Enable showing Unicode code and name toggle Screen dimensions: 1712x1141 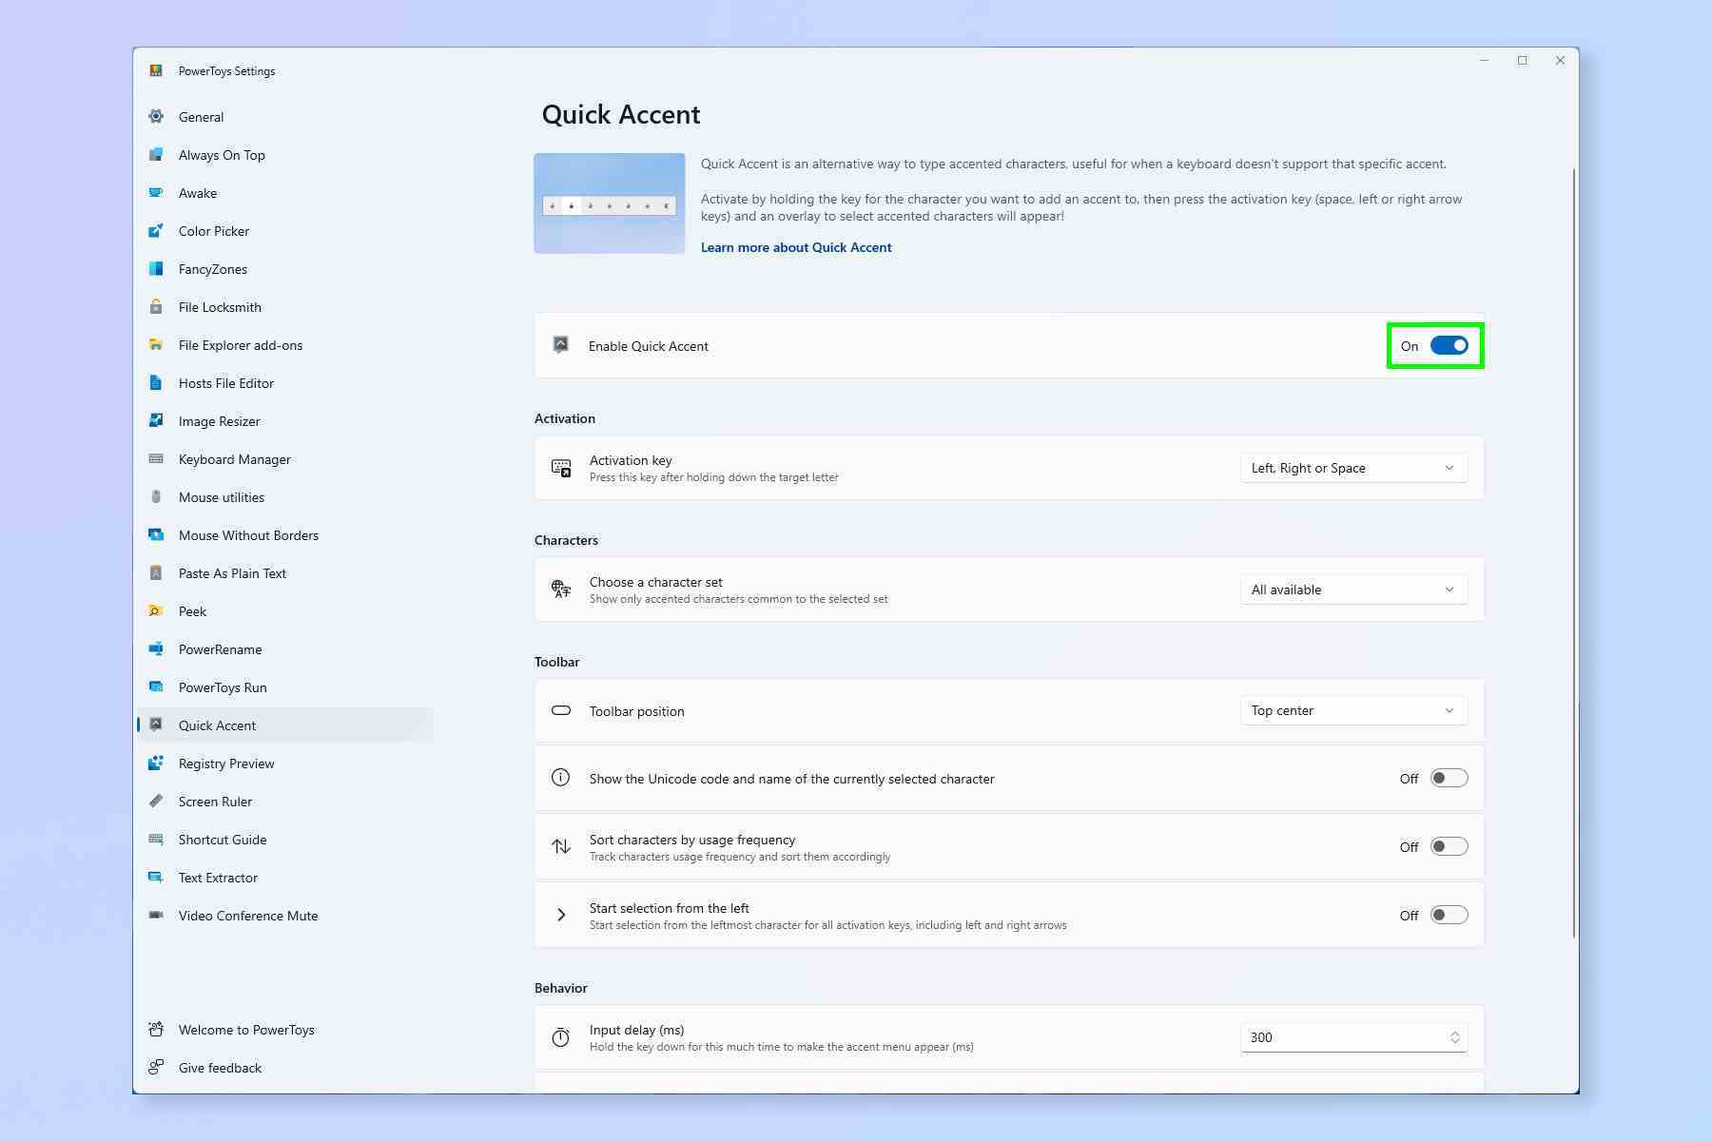(1449, 778)
